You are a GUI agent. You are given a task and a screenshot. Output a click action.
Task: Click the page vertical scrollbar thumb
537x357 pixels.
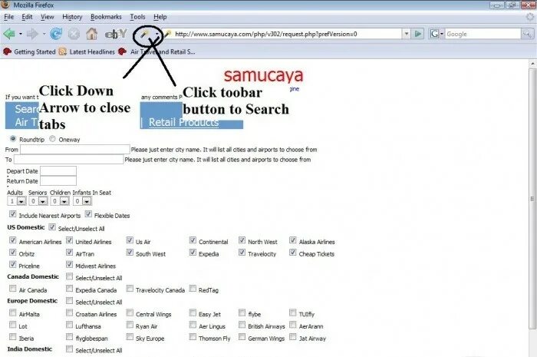pyautogui.click(x=532, y=199)
